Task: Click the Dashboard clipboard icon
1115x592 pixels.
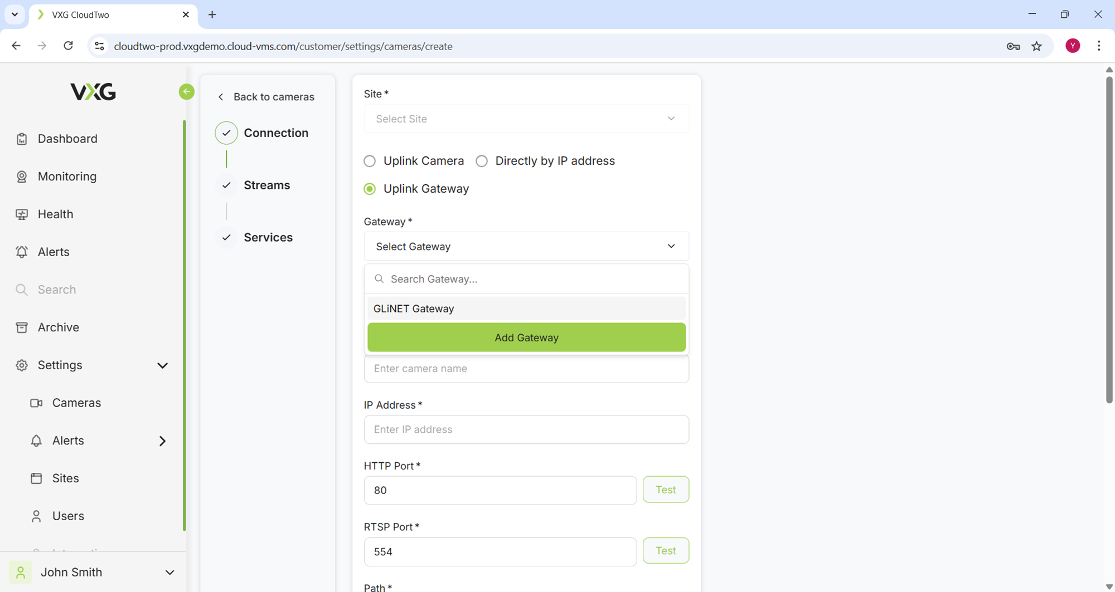Action: (22, 139)
